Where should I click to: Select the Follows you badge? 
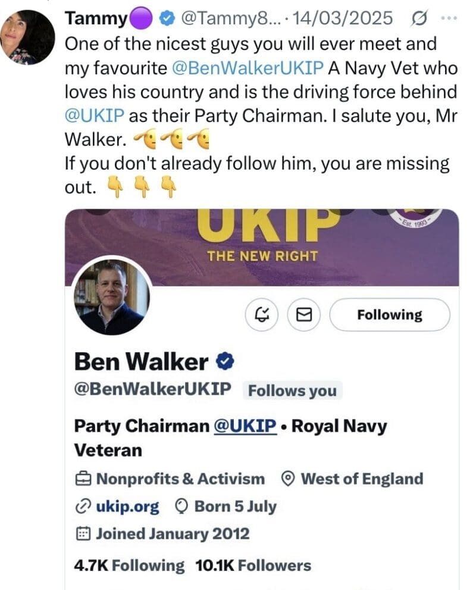tap(292, 391)
